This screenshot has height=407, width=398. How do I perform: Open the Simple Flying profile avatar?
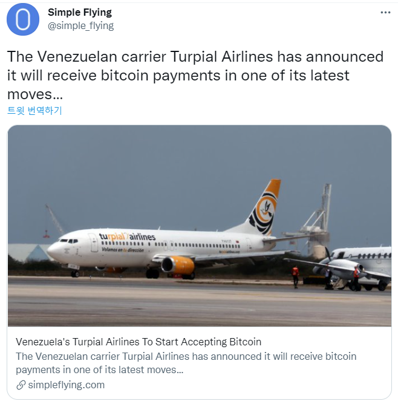click(x=23, y=19)
